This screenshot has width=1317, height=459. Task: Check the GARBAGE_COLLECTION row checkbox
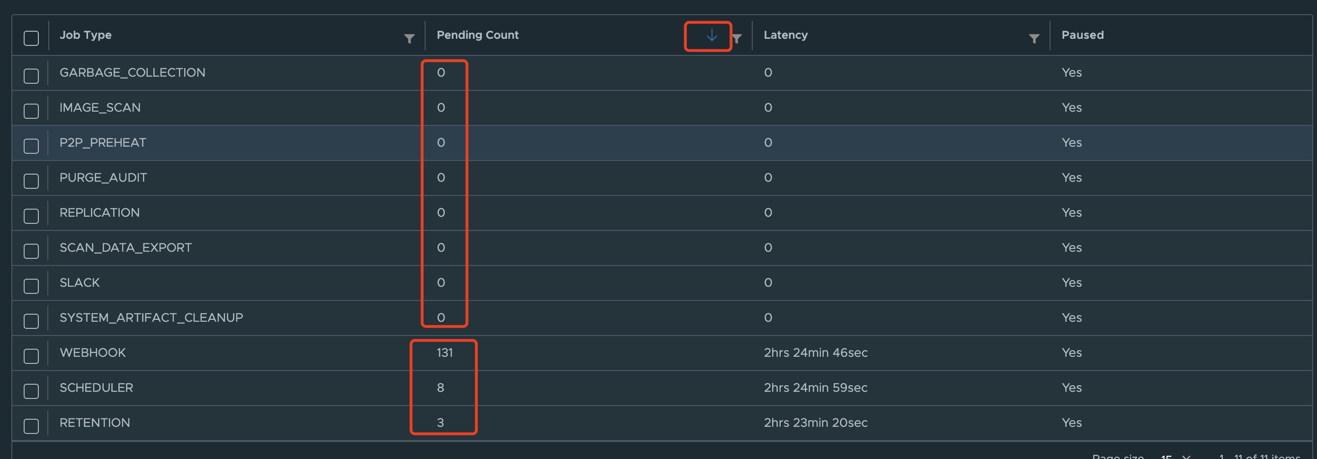[x=31, y=75]
